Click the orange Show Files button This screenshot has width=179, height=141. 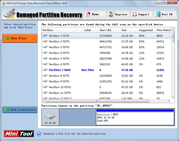pos(20,38)
